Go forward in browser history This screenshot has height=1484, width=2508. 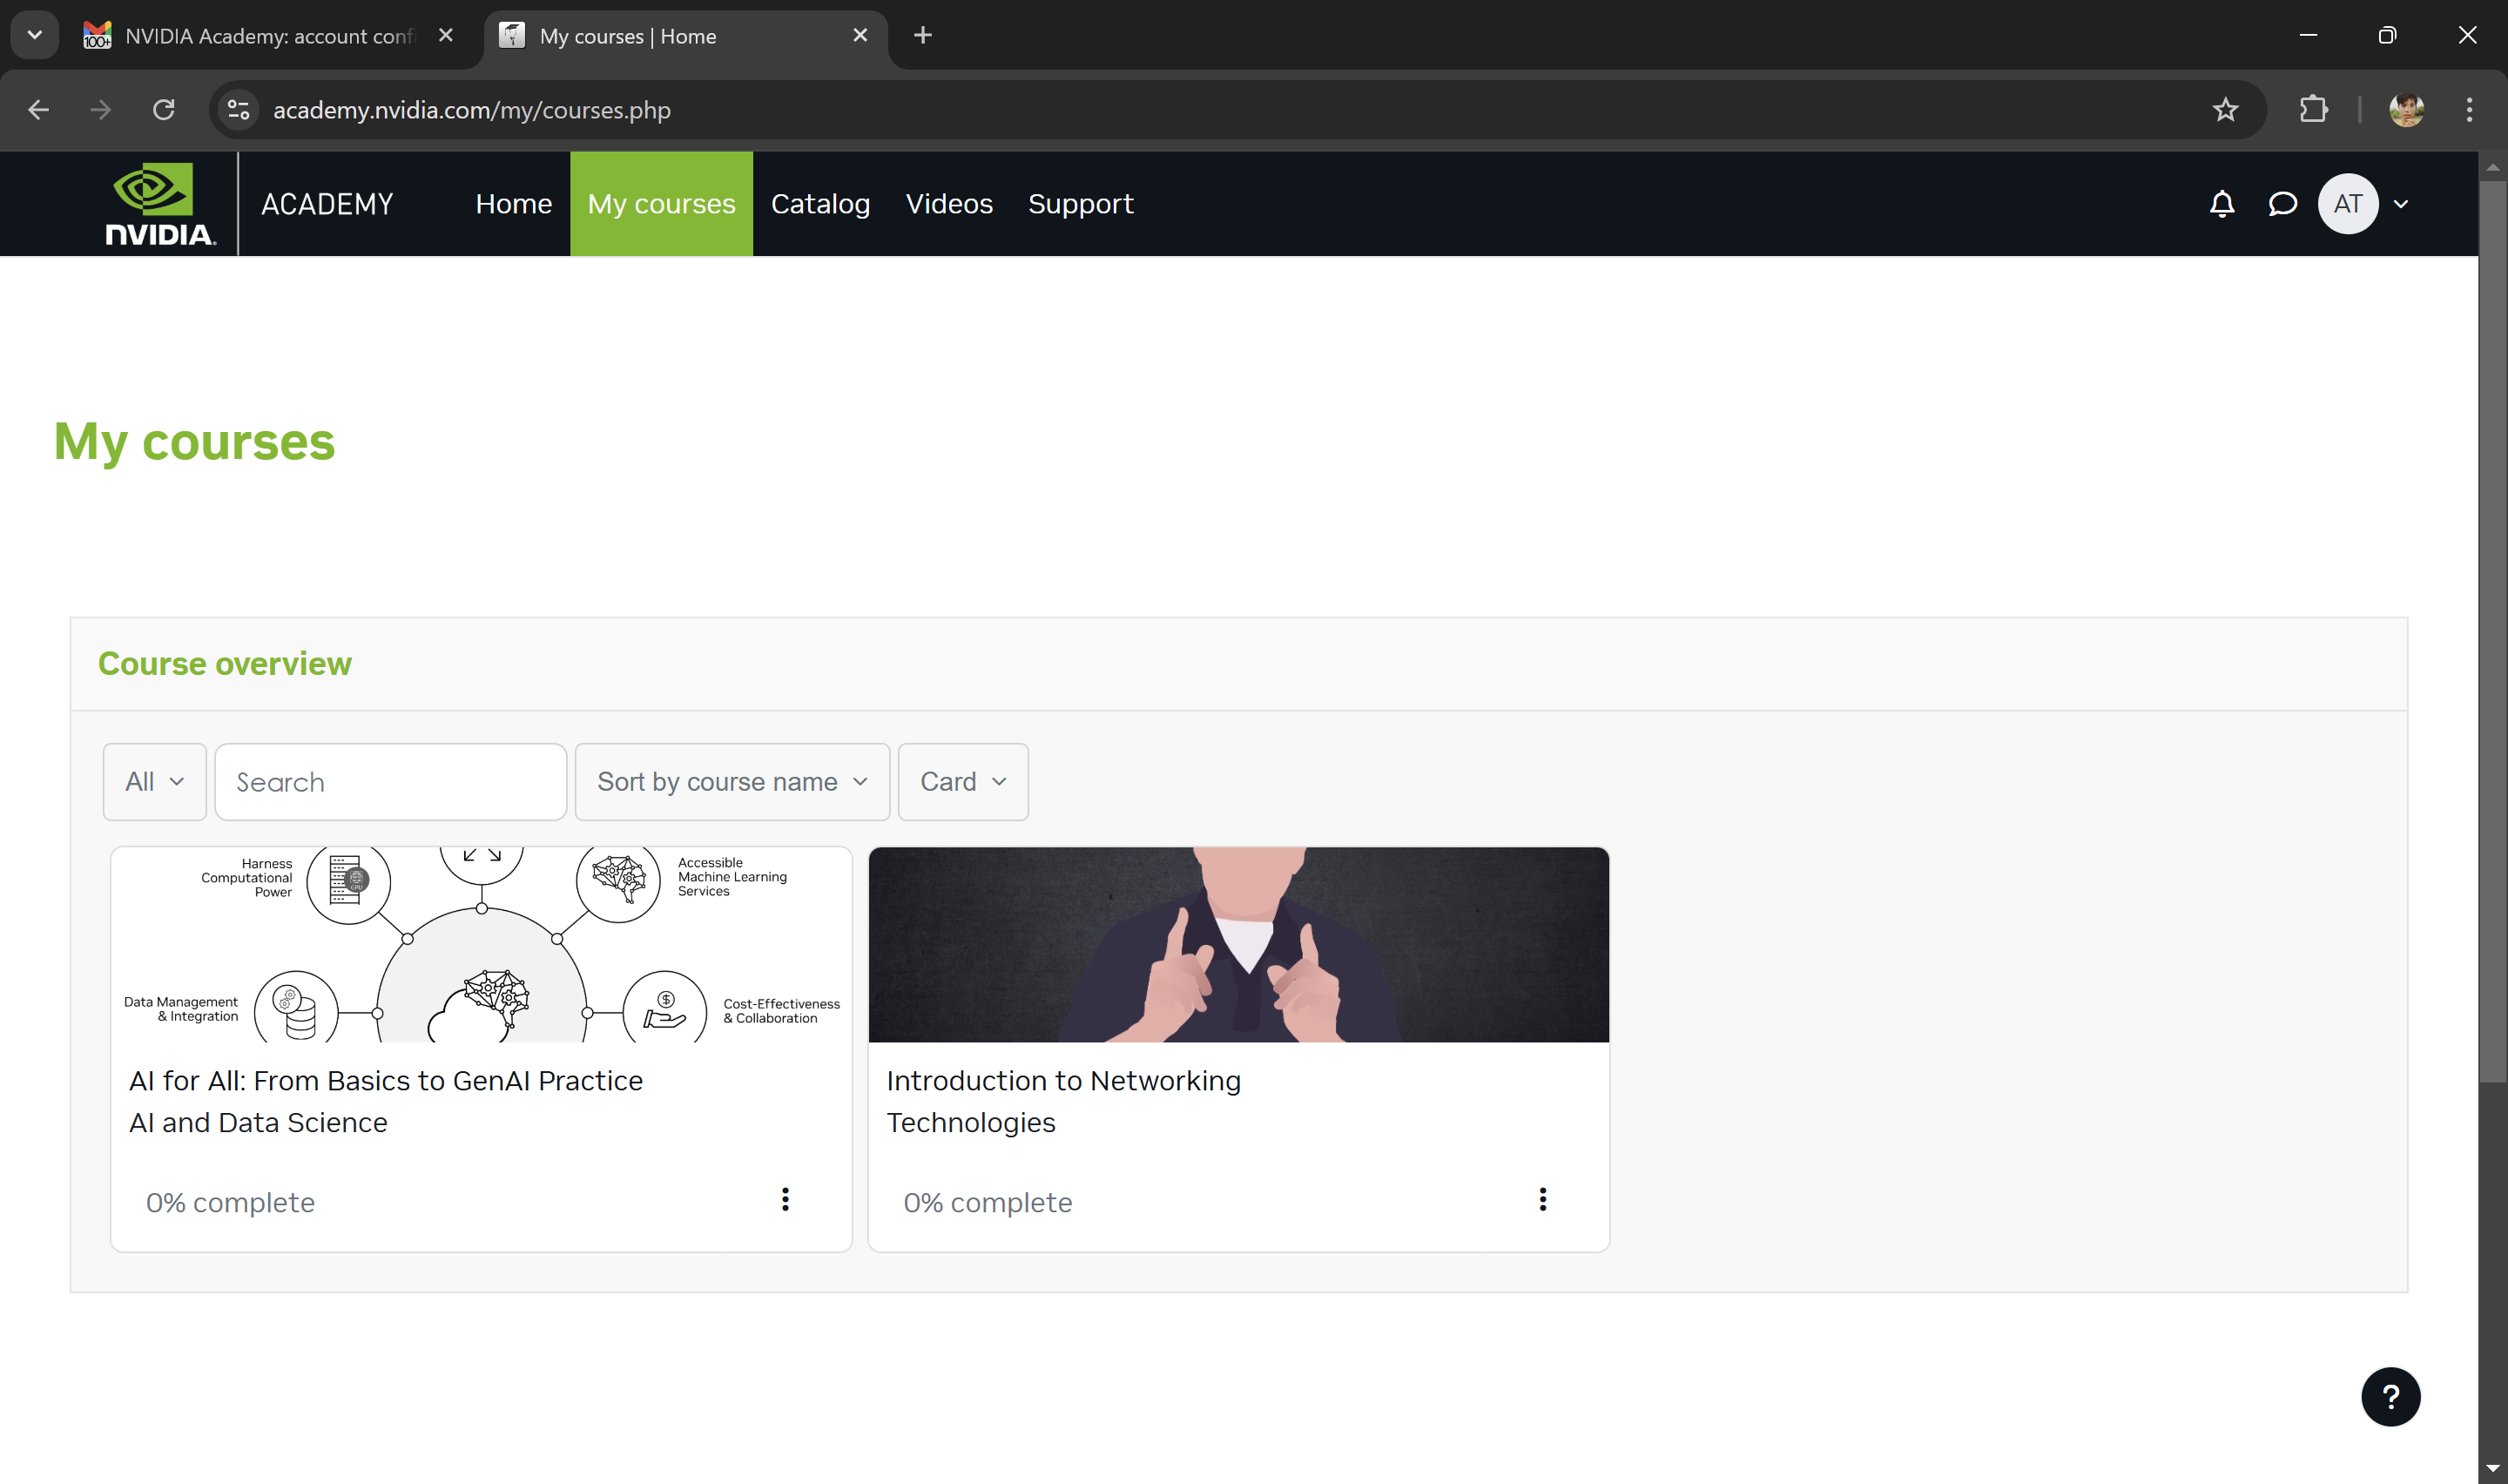tap(100, 109)
